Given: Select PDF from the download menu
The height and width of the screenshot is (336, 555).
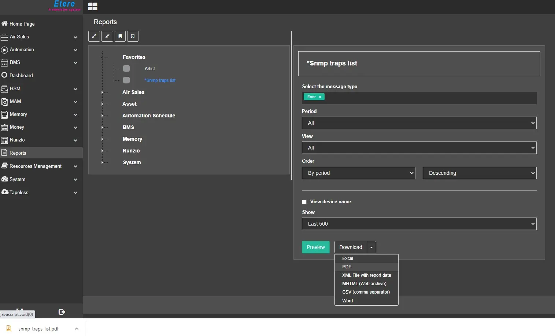Looking at the screenshot, I should click(x=347, y=267).
